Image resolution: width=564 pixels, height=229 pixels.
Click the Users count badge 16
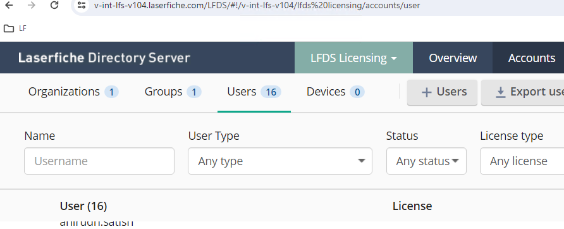(271, 92)
